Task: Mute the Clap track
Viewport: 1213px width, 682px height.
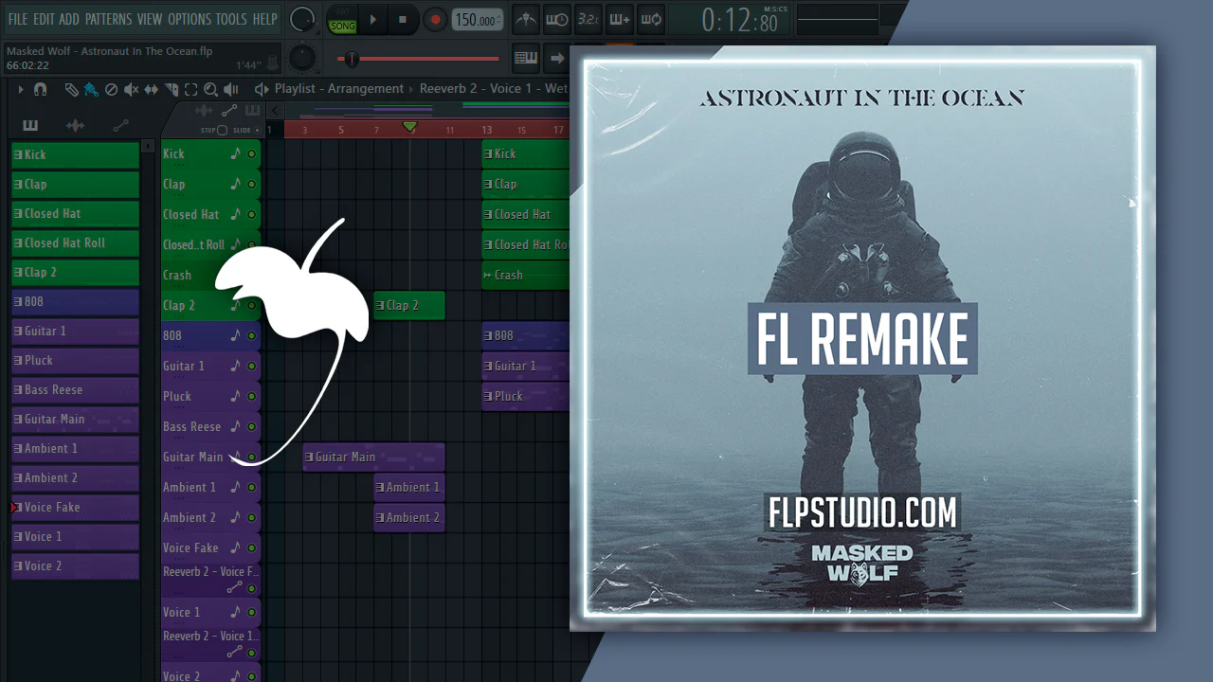Action: tap(251, 185)
